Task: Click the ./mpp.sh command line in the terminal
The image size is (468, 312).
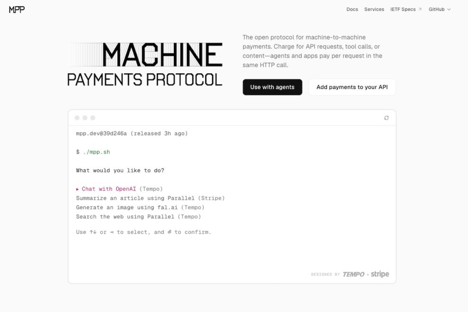Action: coord(98,152)
